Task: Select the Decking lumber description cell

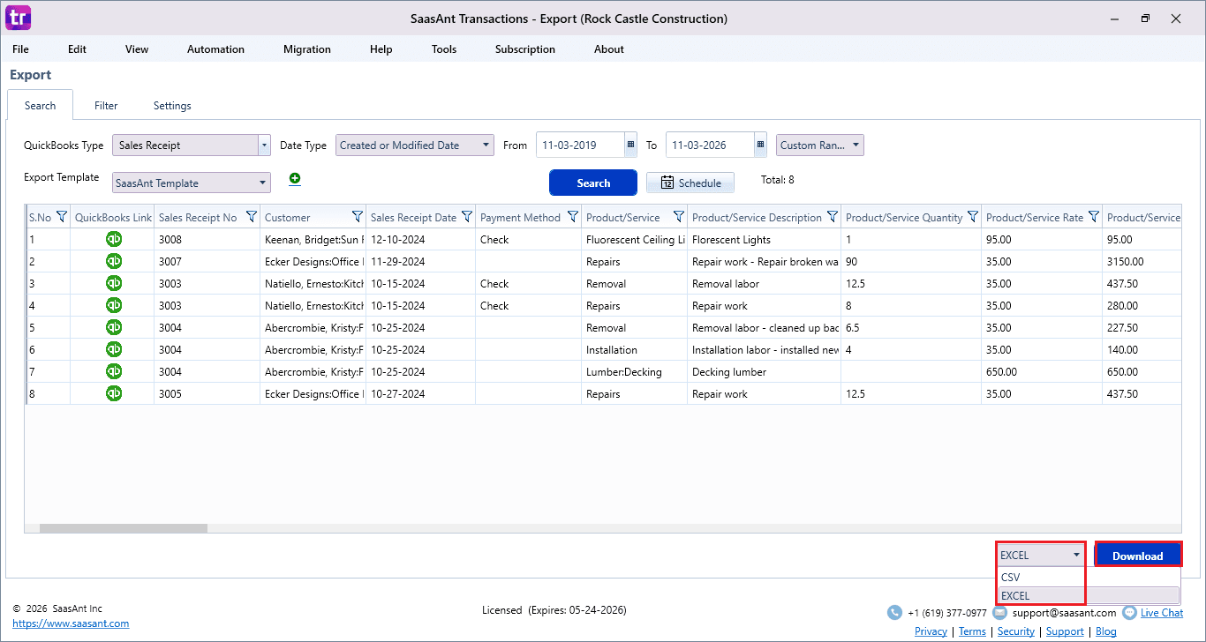Action: pyautogui.click(x=764, y=371)
